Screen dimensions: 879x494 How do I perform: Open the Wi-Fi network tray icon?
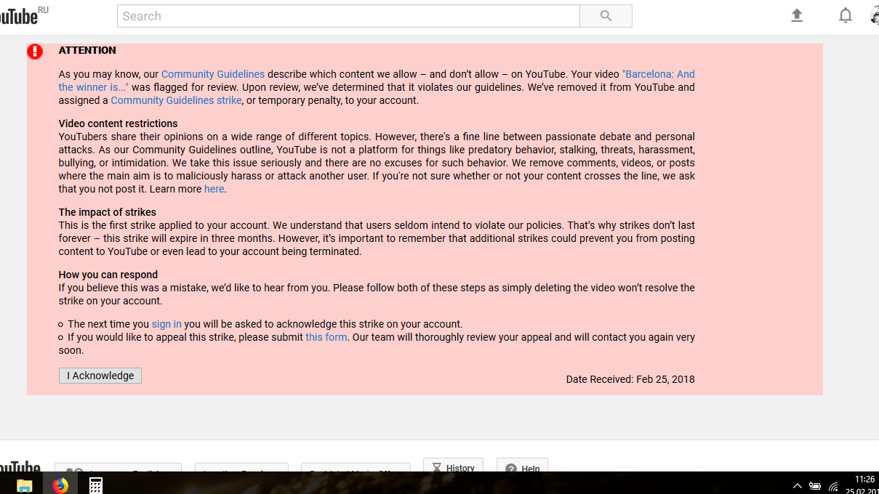833,486
